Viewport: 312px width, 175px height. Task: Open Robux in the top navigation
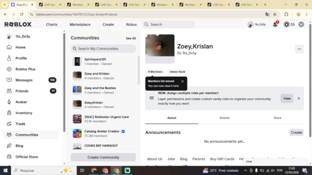[131, 25]
